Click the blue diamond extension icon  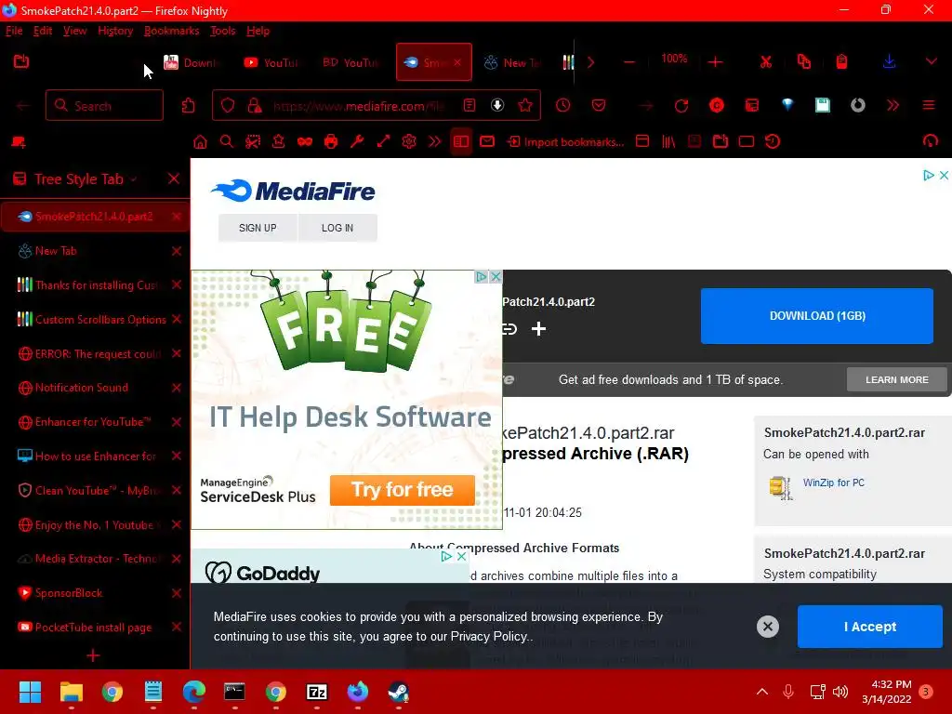(787, 105)
